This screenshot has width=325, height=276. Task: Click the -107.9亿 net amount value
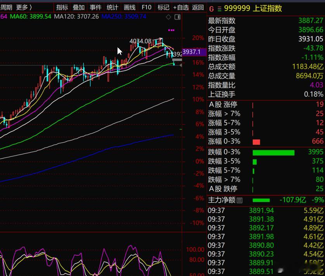point(293,200)
